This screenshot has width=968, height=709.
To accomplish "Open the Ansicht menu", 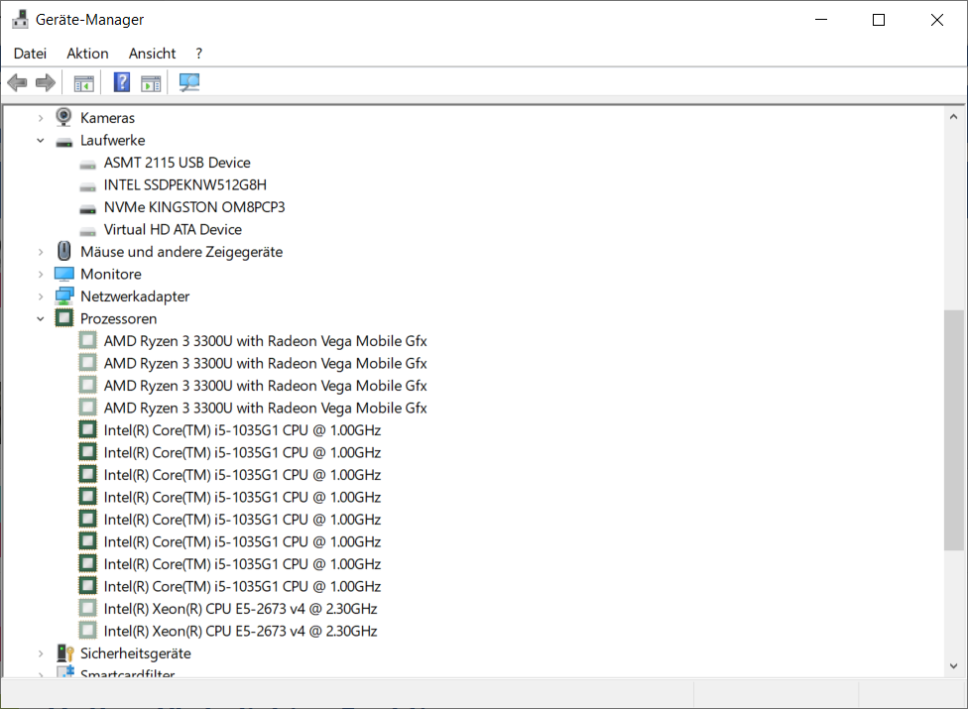I will coord(152,54).
